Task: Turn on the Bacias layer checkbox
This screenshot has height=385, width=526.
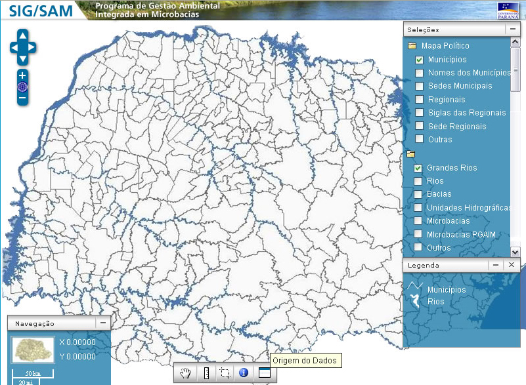Action: 418,194
